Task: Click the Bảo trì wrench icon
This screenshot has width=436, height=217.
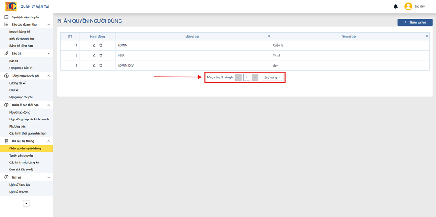Action: (7, 53)
